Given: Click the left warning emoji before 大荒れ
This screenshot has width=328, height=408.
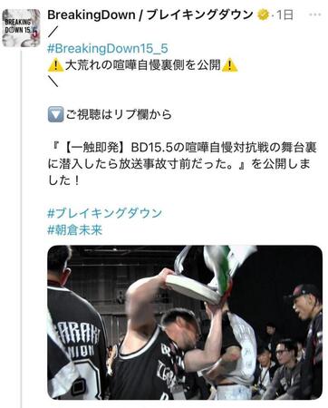Looking at the screenshot, I should (x=55, y=65).
